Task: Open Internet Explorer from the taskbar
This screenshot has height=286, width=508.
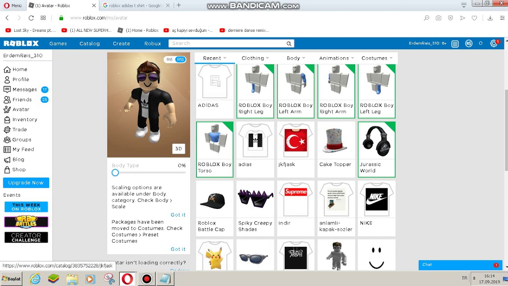Action: click(x=35, y=279)
